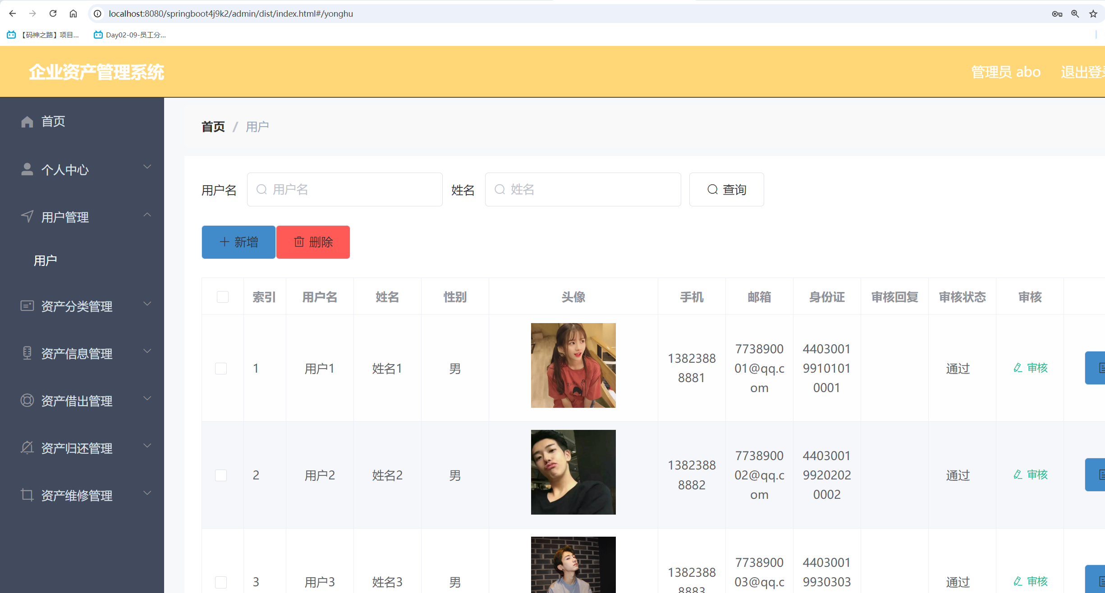
Task: Open 资产分类管理 via its sidebar icon
Action: click(x=27, y=306)
